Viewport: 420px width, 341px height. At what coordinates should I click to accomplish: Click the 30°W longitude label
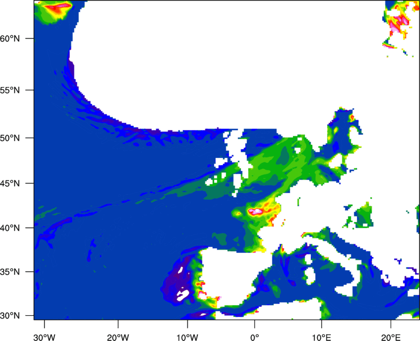tap(44, 337)
